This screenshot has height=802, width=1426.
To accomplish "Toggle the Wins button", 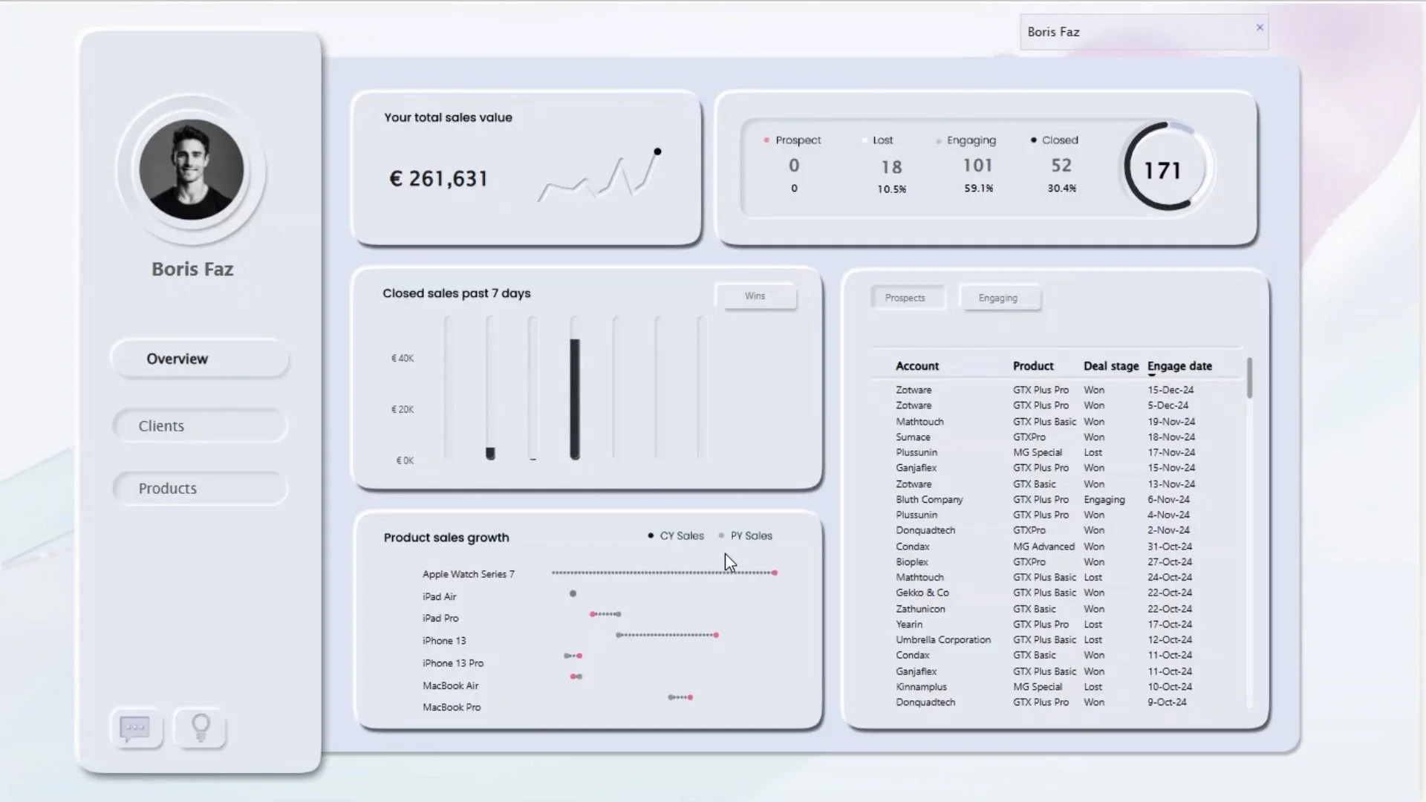I will coord(755,296).
